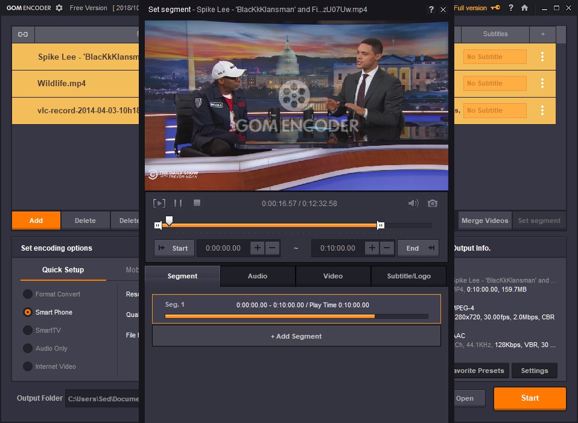This screenshot has height=423, width=578.
Task: Open No Subtitle dropdown for Wildlife.mp4 row
Action: pyautogui.click(x=495, y=83)
